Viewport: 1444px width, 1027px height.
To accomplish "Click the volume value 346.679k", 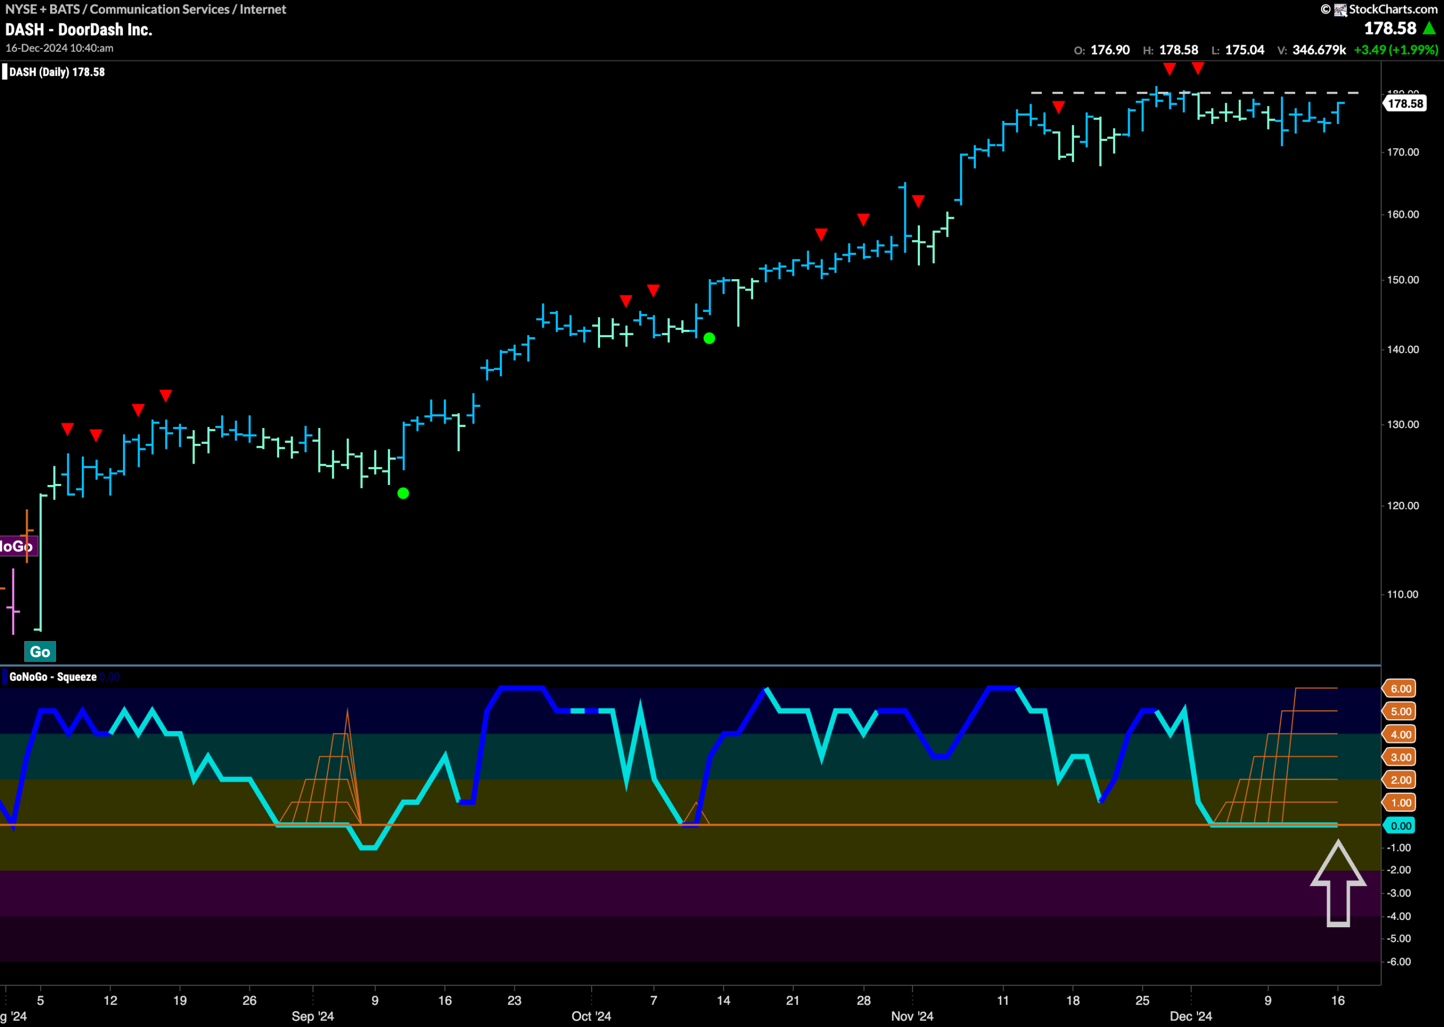I will coord(1319,50).
